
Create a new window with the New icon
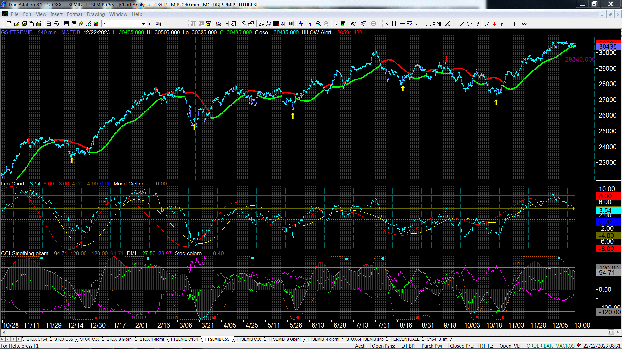click(9, 24)
